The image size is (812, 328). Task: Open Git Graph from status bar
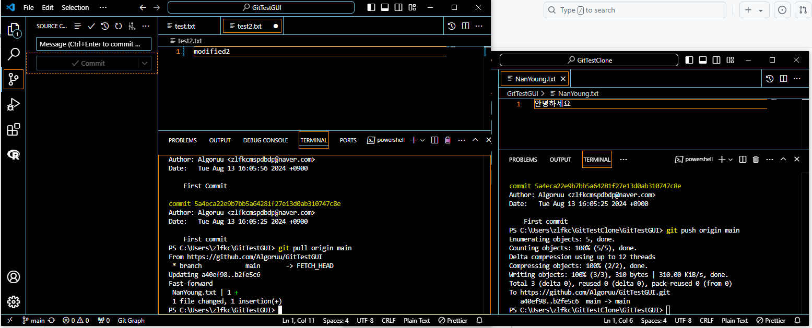131,321
